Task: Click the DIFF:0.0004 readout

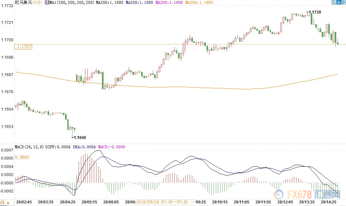Action: 58,147
